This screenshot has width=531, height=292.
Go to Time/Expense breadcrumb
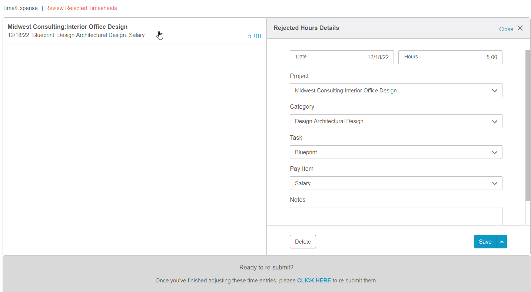(20, 8)
